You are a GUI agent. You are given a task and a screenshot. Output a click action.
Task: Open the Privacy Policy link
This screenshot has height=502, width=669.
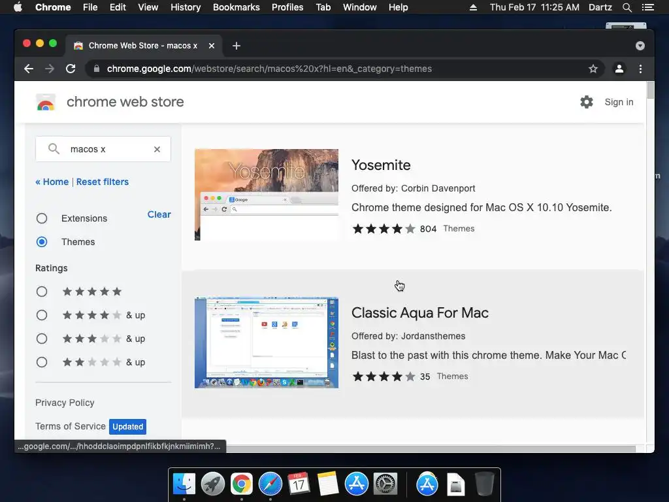pos(65,403)
